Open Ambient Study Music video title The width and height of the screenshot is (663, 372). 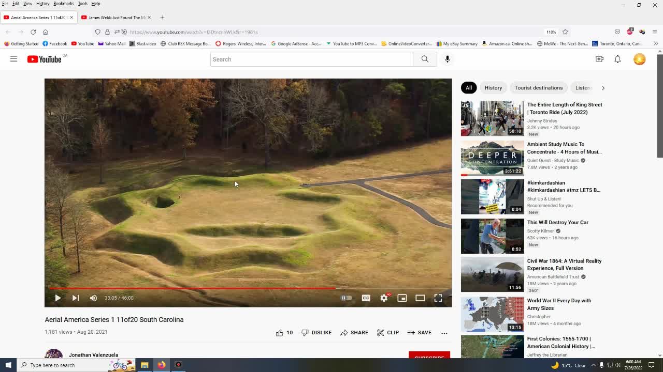pos(564,148)
